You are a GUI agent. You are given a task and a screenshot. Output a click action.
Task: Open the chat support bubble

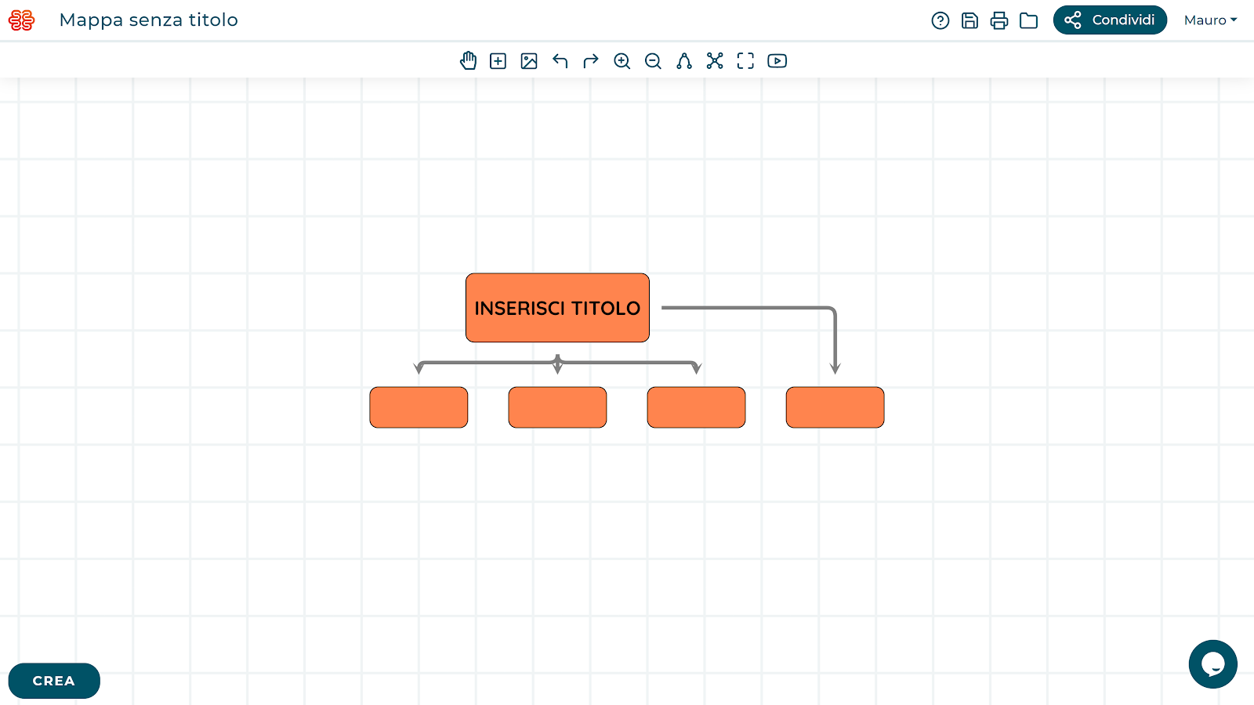tap(1212, 664)
